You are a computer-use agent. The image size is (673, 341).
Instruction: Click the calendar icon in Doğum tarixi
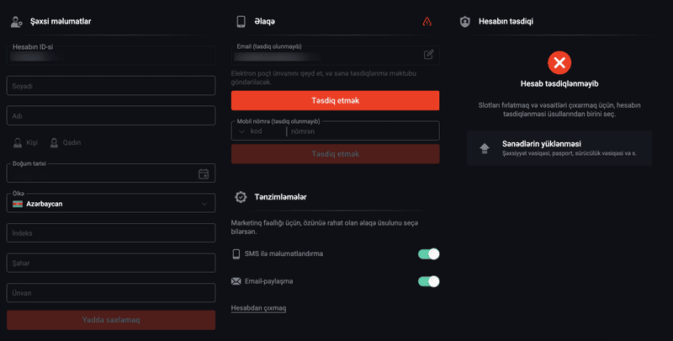pyautogui.click(x=203, y=174)
